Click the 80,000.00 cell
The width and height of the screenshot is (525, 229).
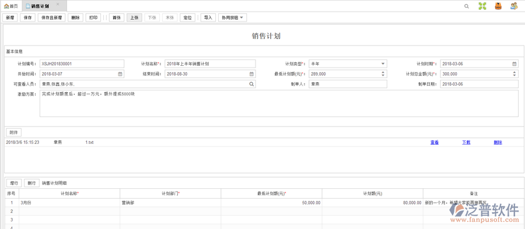373,203
